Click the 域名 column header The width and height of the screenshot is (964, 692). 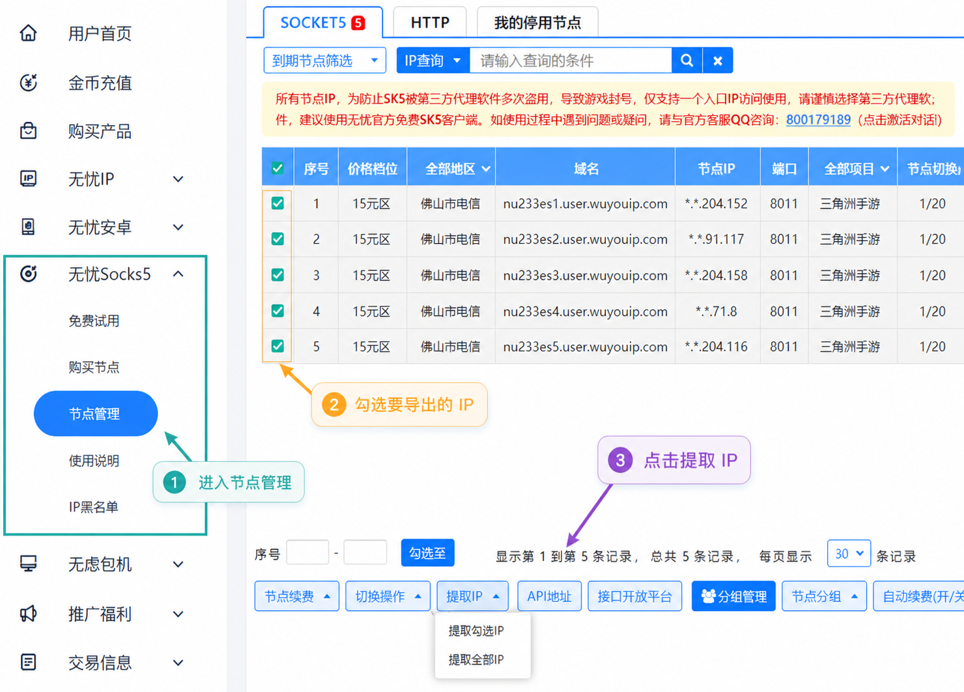[x=586, y=169]
